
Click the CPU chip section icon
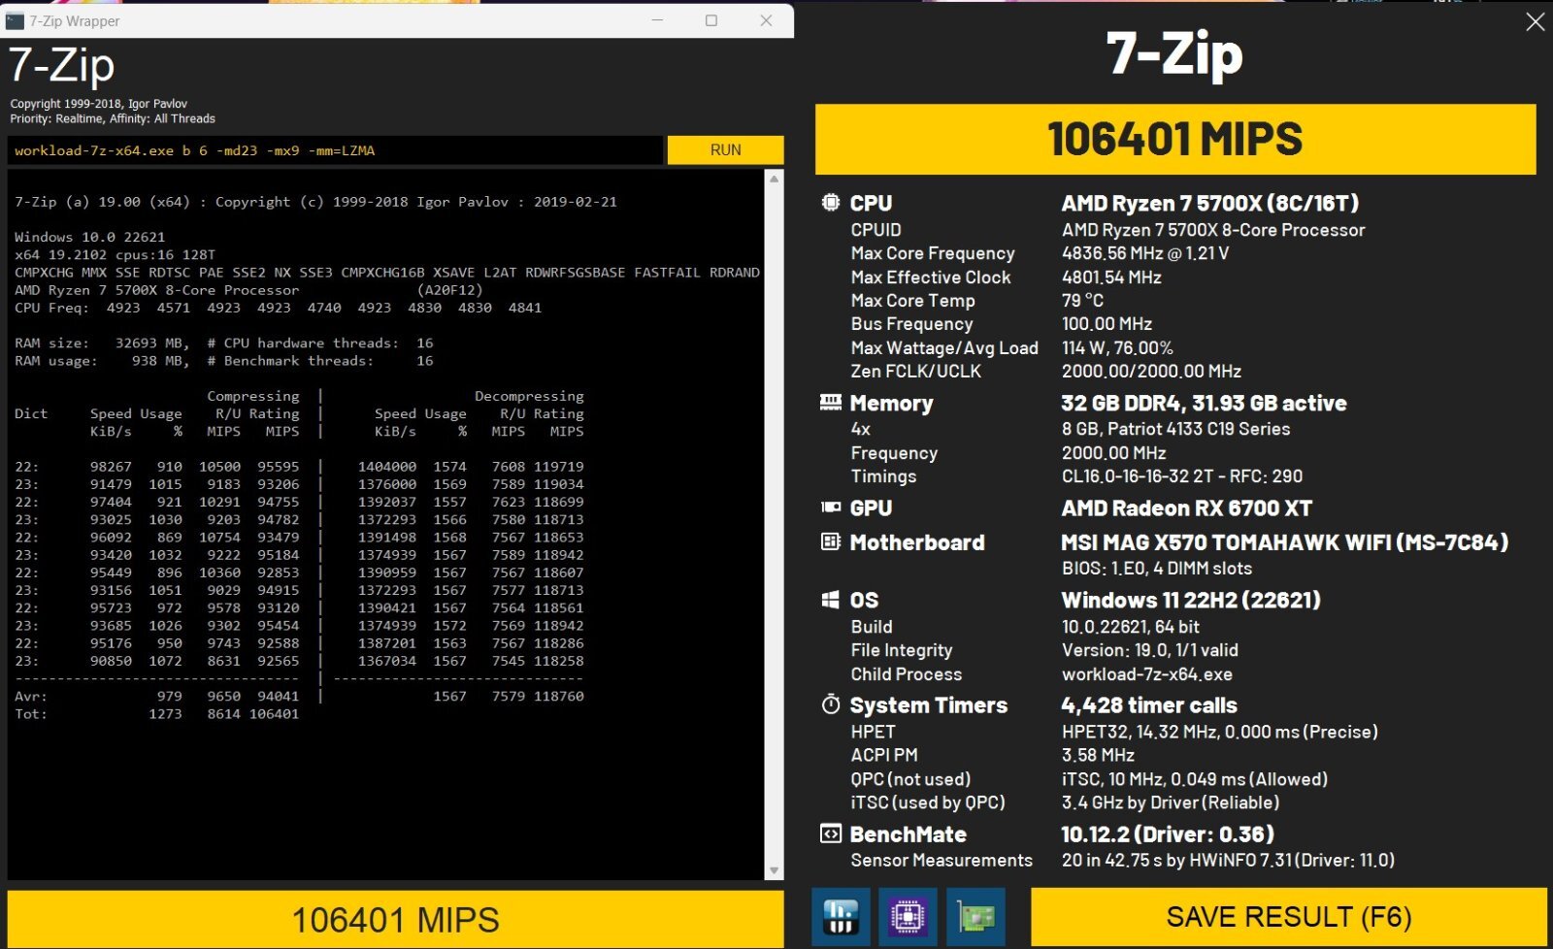[831, 203]
